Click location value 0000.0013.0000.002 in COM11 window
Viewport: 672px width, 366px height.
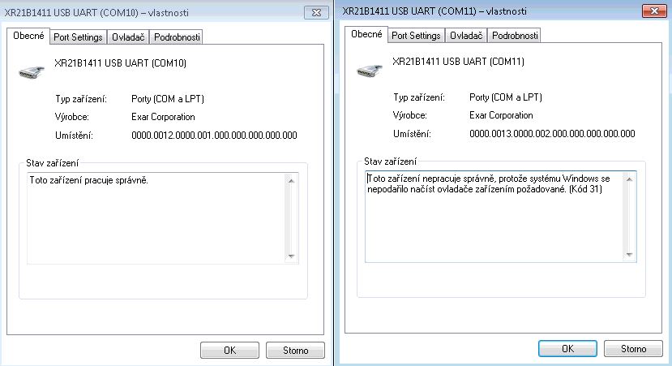pyautogui.click(x=552, y=134)
